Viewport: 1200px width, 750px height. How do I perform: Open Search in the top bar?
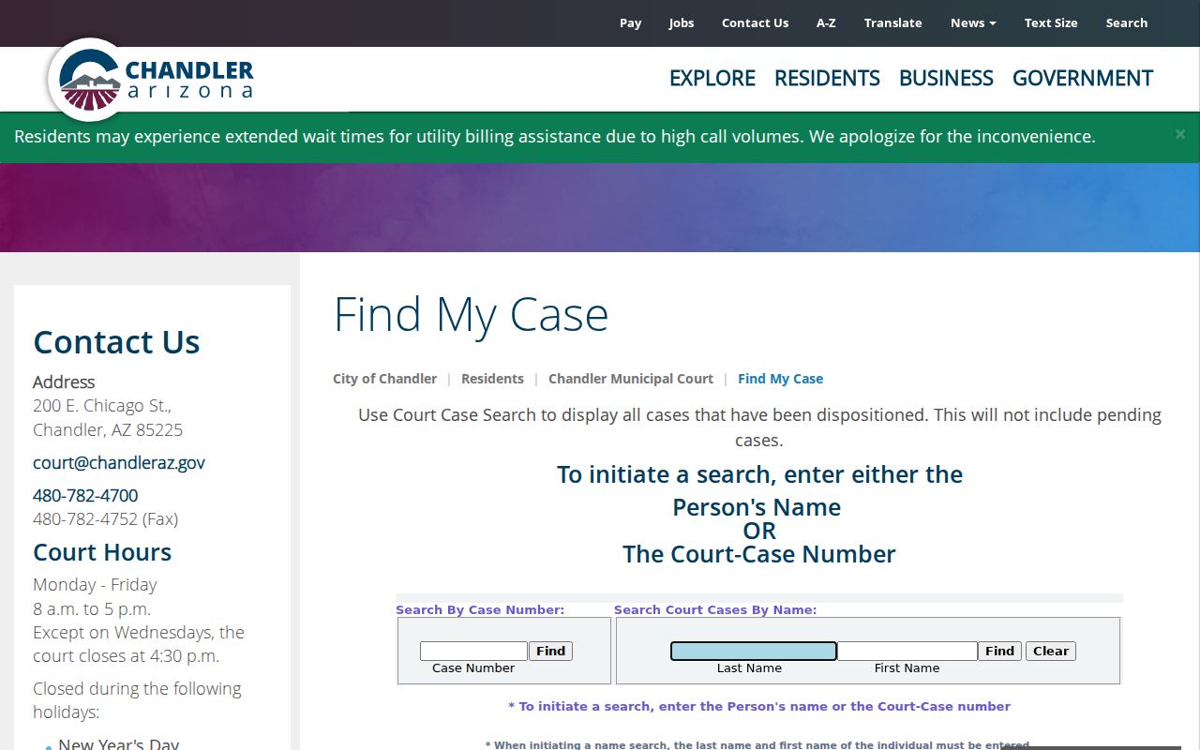1127,23
